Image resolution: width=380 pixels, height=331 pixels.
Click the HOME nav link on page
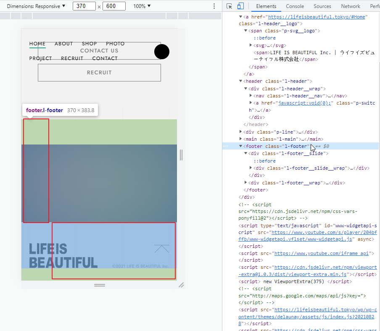(37, 44)
